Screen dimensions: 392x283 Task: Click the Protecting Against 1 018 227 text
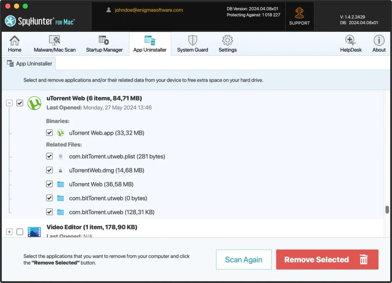coord(253,15)
